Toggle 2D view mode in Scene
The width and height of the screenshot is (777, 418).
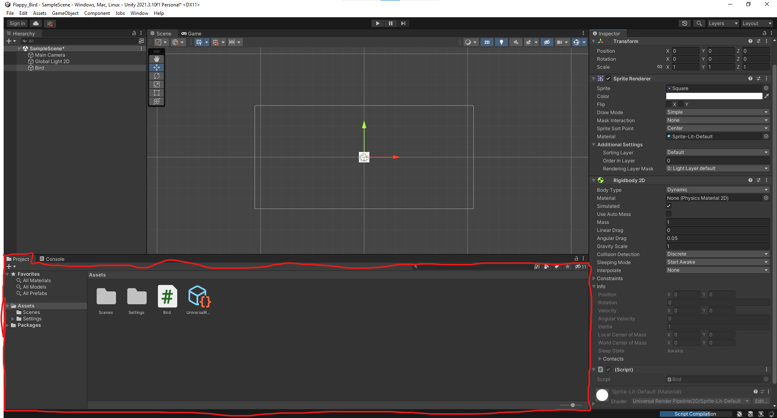point(487,42)
